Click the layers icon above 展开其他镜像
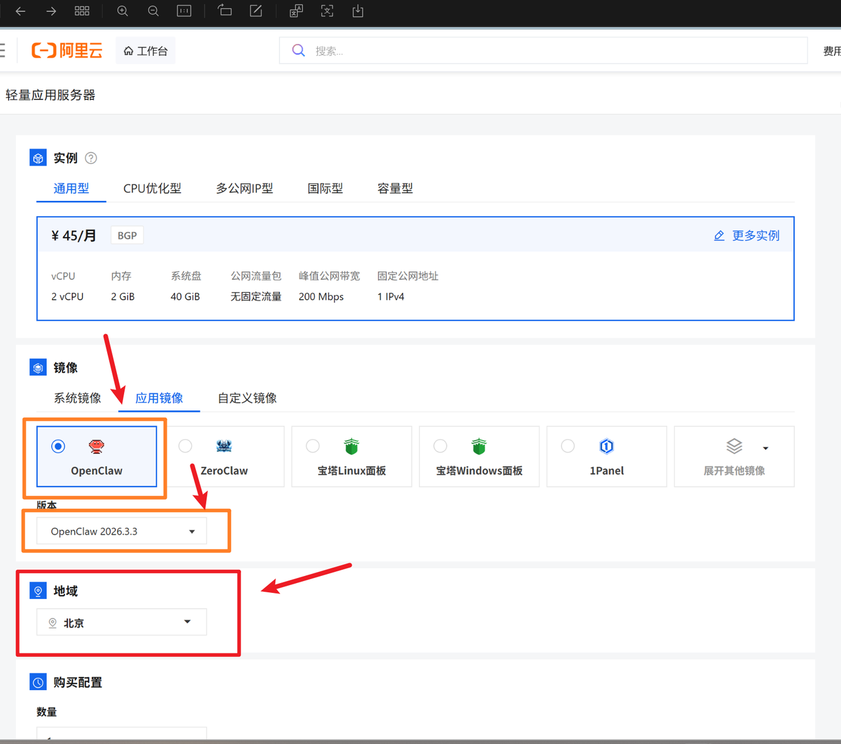Image resolution: width=841 pixels, height=744 pixels. (734, 447)
